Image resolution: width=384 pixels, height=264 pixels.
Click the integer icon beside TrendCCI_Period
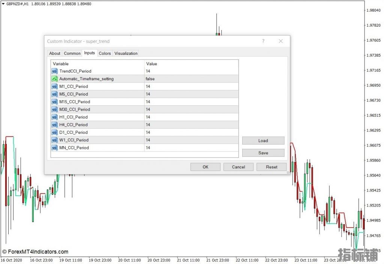[54, 71]
